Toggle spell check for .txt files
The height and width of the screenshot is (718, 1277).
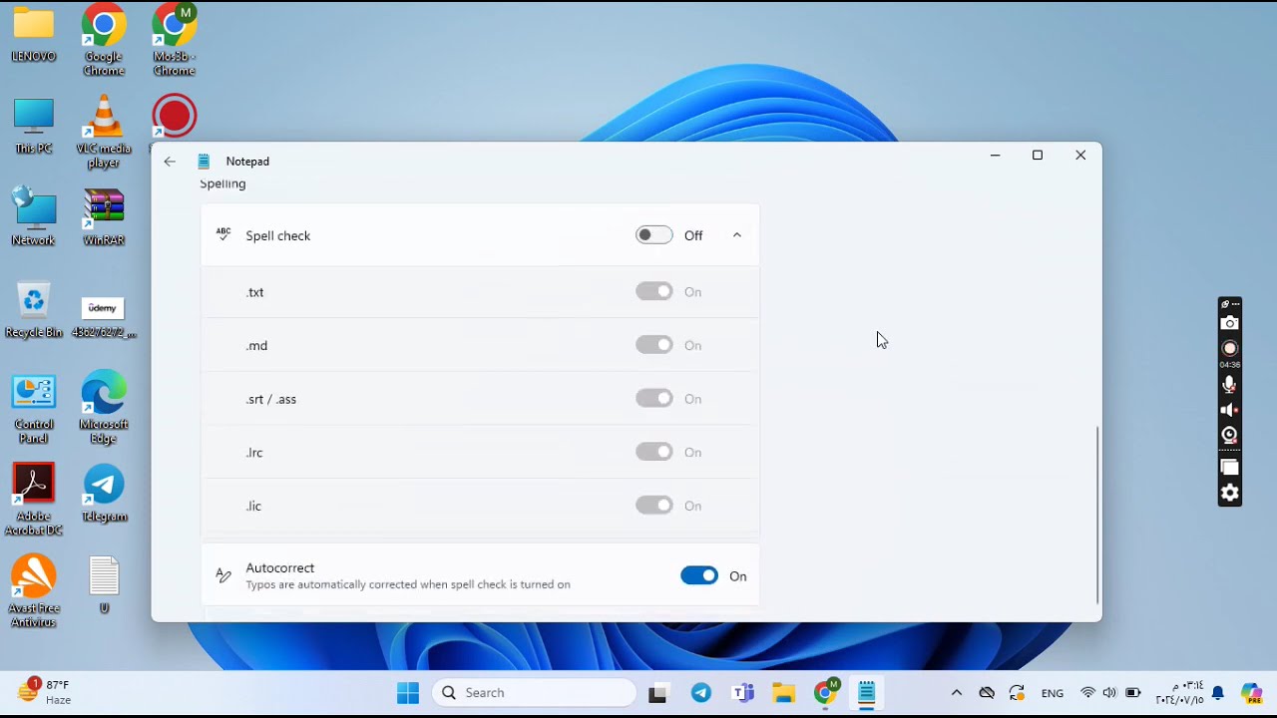point(653,292)
